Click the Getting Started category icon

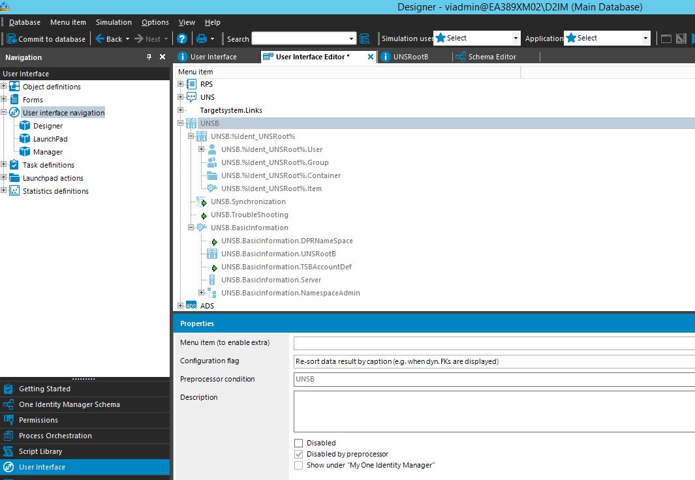coord(8,389)
